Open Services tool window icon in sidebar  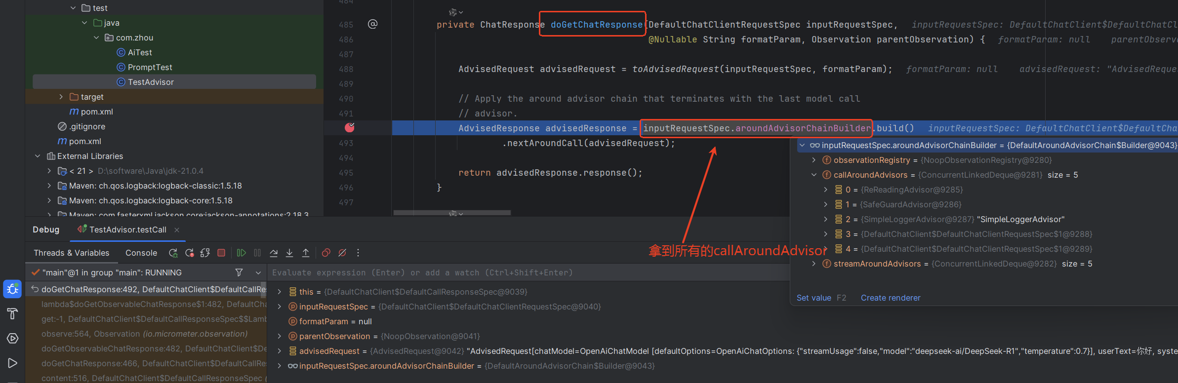coord(12,339)
